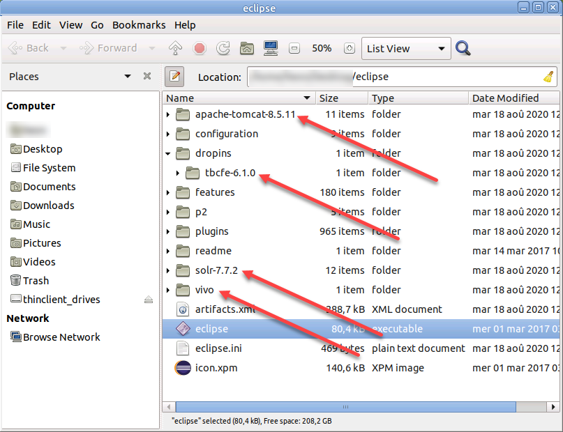The width and height of the screenshot is (563, 432).
Task: Close the Places sidebar
Action: (147, 76)
